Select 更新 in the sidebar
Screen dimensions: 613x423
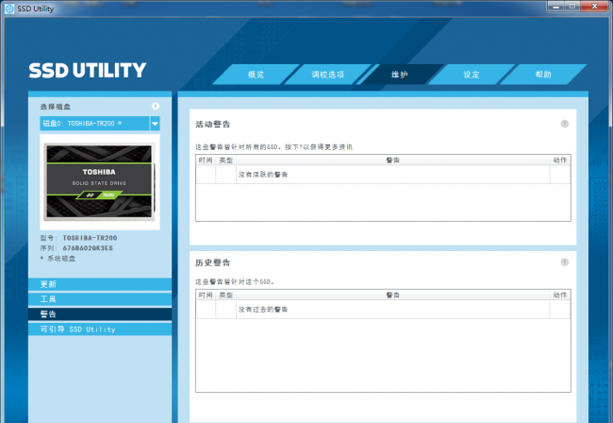pos(100,284)
